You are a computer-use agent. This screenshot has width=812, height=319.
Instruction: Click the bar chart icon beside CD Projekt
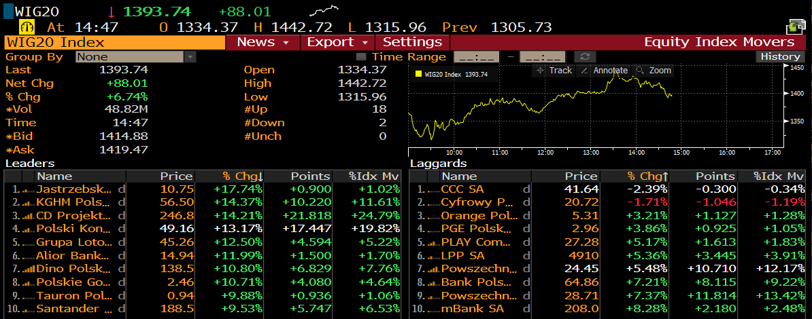28,216
